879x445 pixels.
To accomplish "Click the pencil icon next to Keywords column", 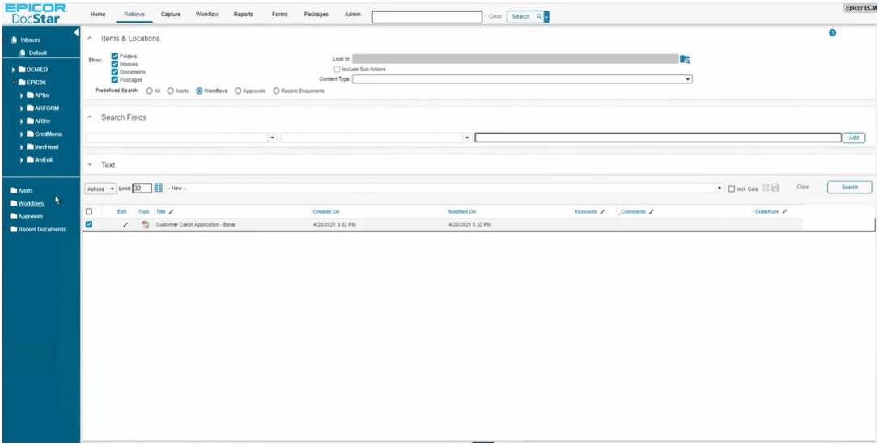I will [603, 212].
